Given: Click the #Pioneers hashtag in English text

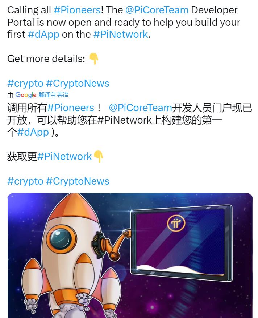Looking at the screenshot, I should [x=77, y=10].
